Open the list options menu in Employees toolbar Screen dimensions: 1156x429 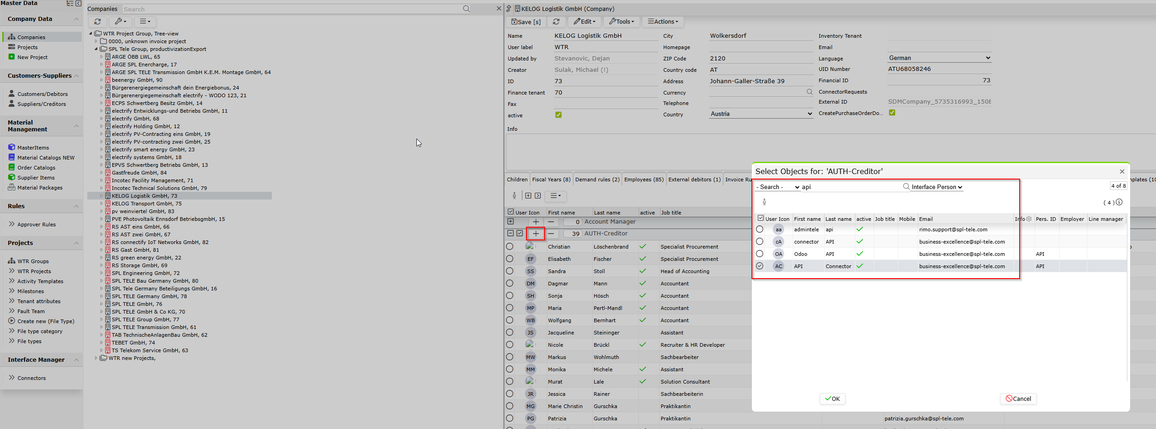point(555,196)
